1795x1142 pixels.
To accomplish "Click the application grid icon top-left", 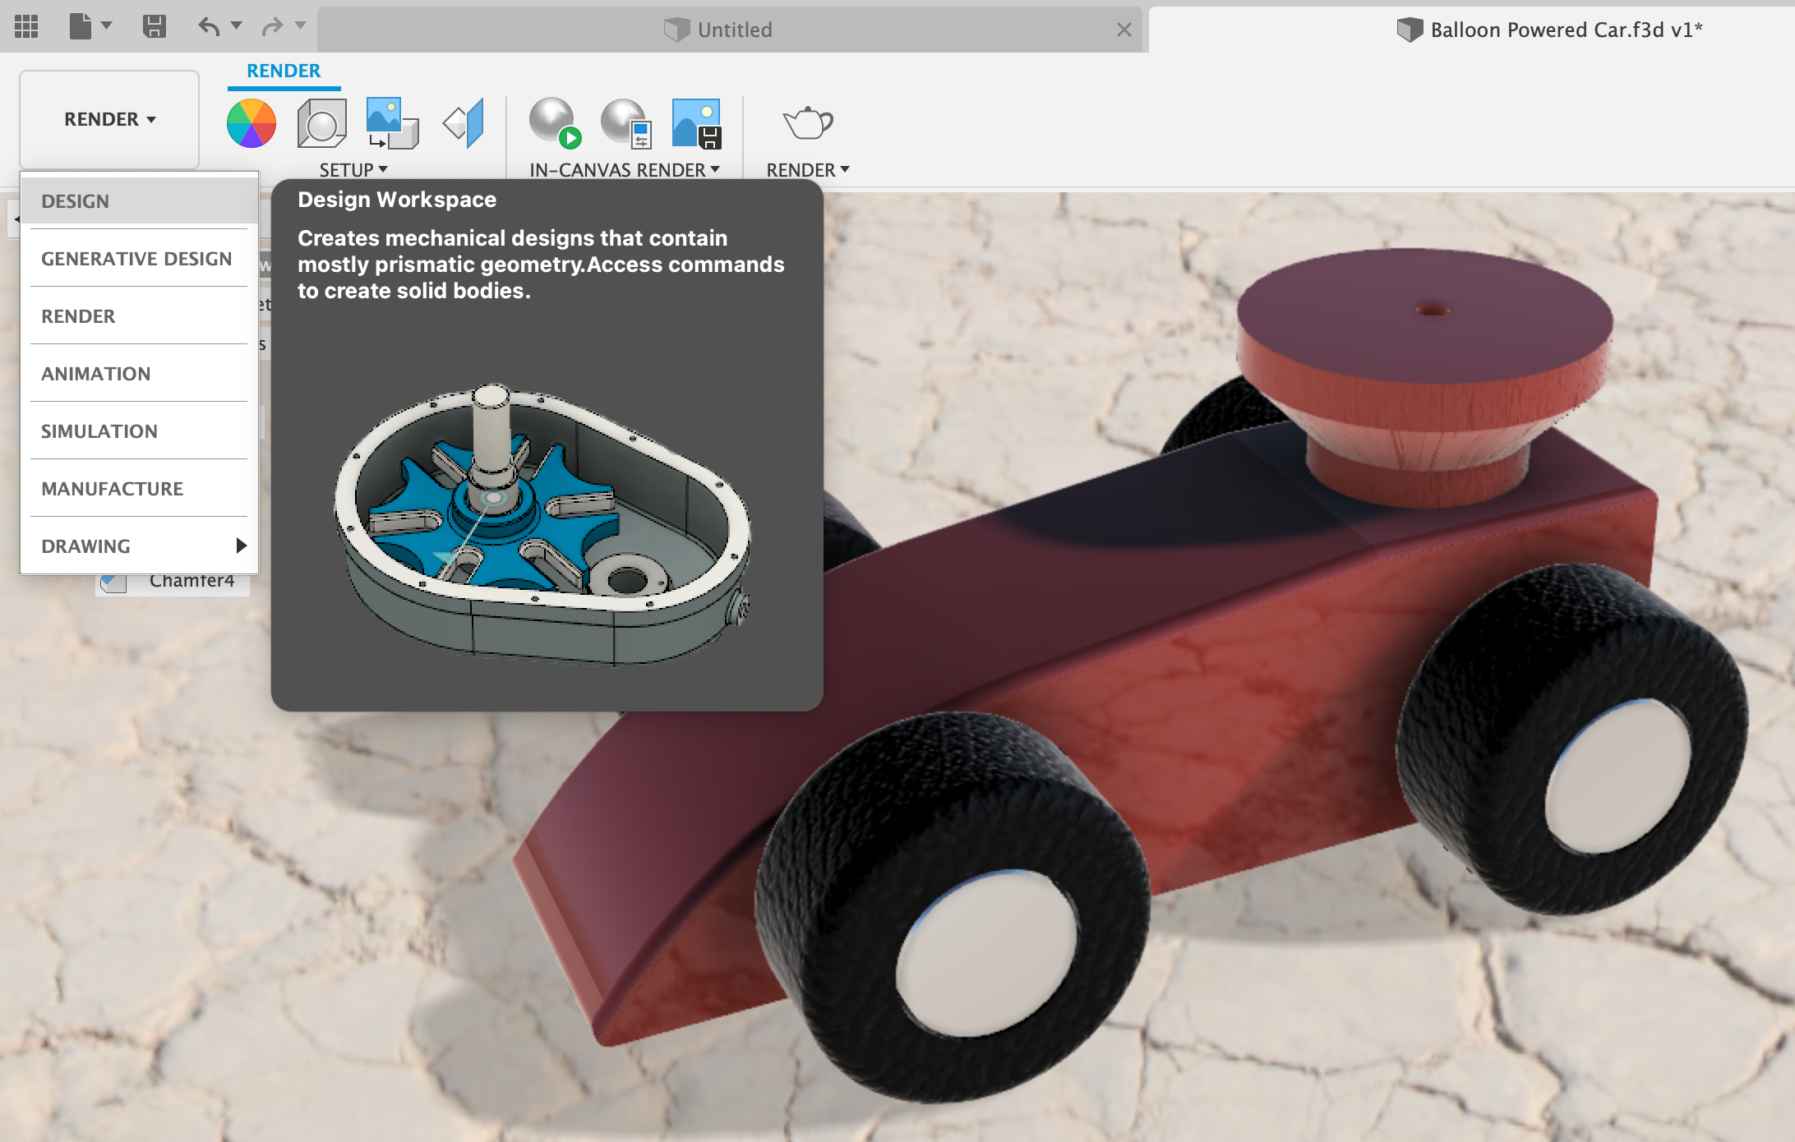I will coord(25,26).
